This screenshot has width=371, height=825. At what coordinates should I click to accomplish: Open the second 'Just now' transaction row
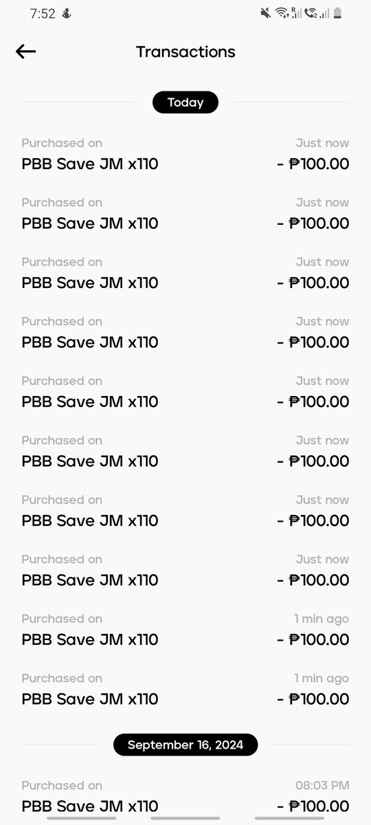click(185, 214)
